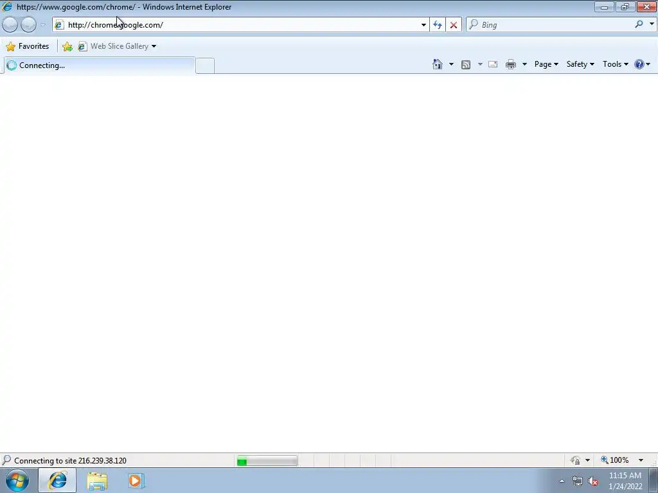This screenshot has width=658, height=493.
Task: Click the Print icon
Action: click(x=511, y=65)
